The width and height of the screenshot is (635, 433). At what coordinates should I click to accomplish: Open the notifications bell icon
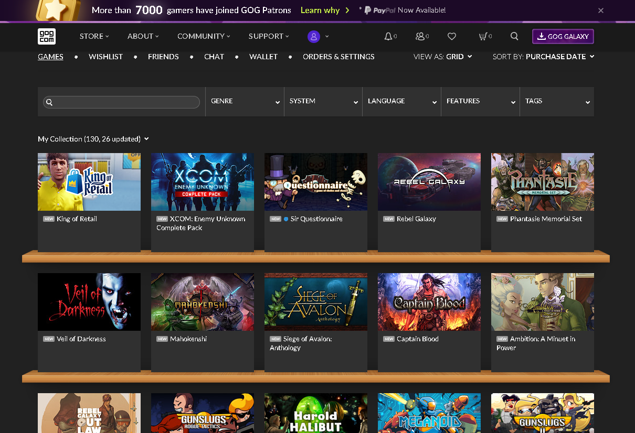coord(388,36)
